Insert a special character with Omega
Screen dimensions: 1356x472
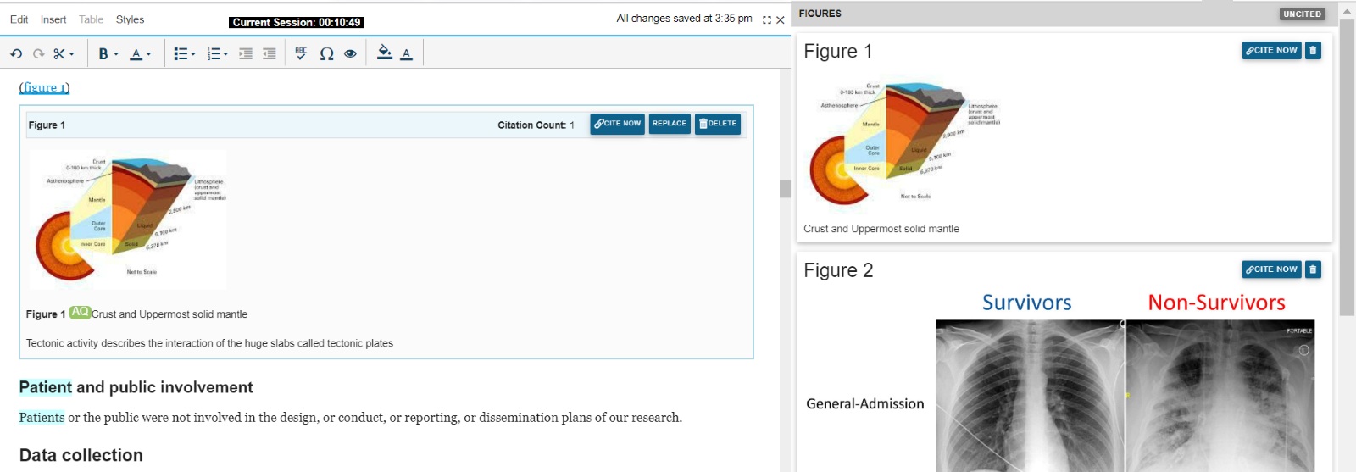tap(326, 54)
